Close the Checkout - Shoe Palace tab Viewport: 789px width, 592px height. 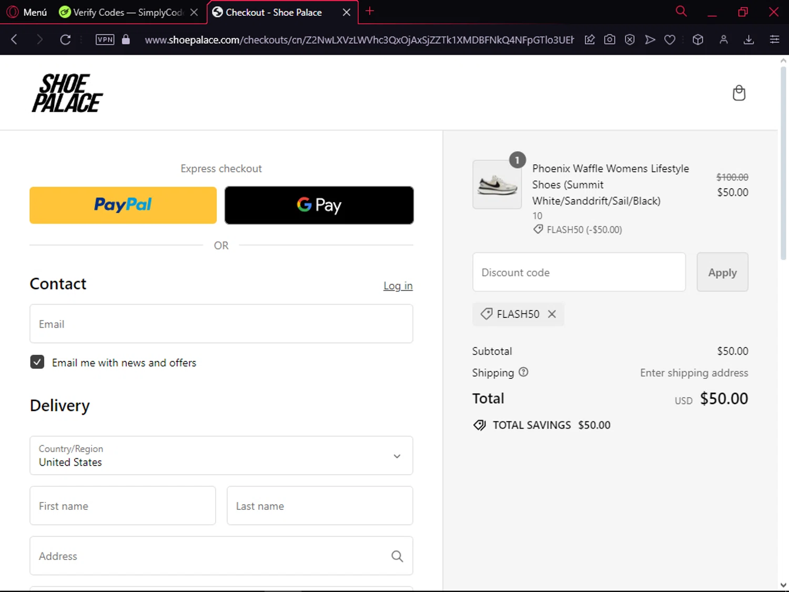[x=347, y=12]
